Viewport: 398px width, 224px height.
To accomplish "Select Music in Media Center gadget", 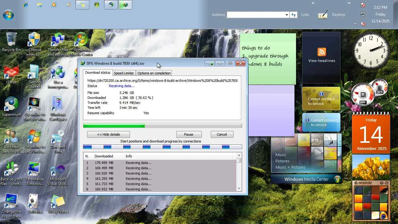I will coord(281,155).
